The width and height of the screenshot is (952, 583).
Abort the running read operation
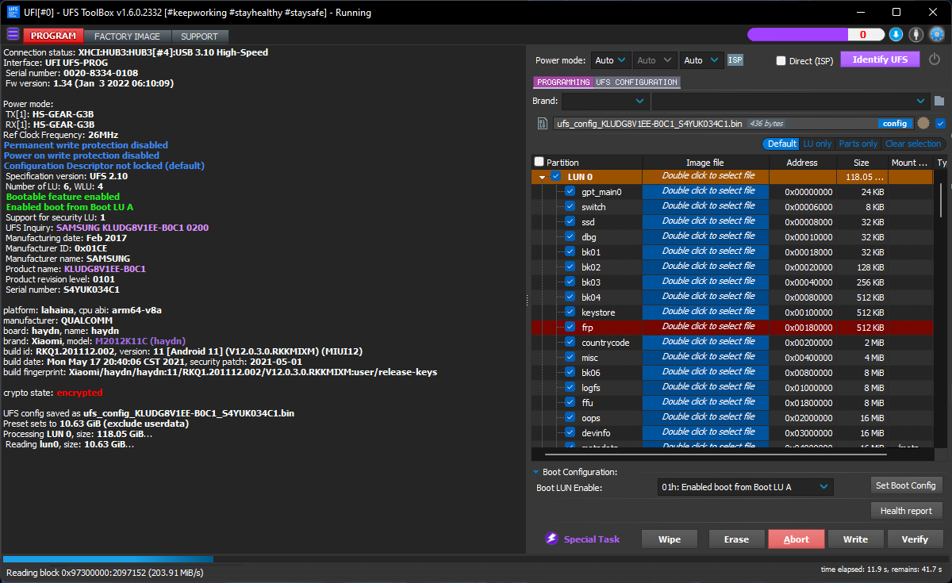[x=797, y=539]
